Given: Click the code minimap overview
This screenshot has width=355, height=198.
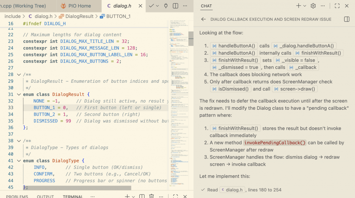Looking at the screenshot, I should 179,104.
